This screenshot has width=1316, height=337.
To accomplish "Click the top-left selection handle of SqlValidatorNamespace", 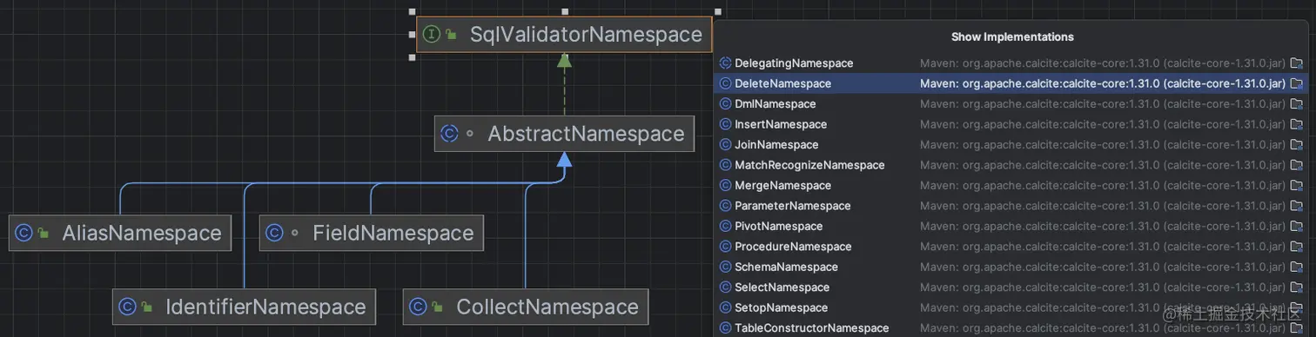I will tap(412, 12).
